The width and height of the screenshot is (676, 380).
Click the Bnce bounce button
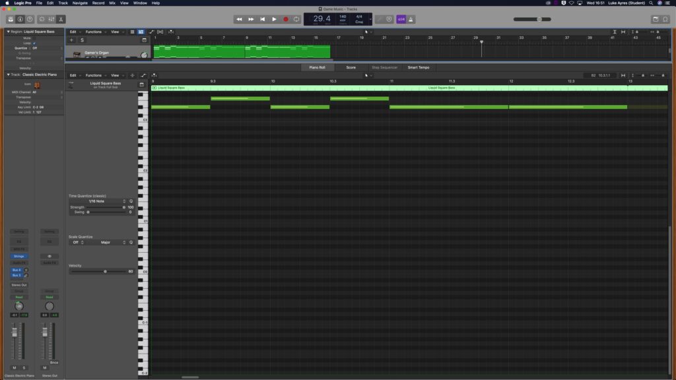tap(54, 363)
